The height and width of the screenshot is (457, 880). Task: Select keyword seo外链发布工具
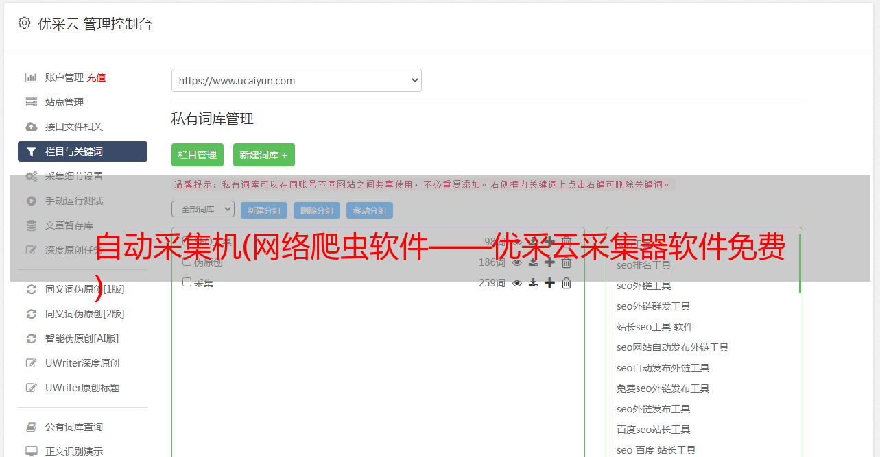[653, 409]
